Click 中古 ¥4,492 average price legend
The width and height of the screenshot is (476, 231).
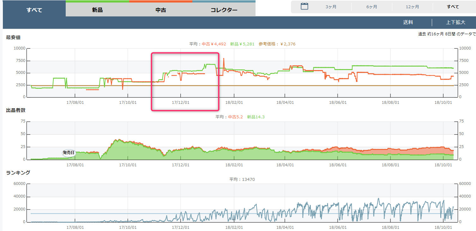[x=214, y=44]
